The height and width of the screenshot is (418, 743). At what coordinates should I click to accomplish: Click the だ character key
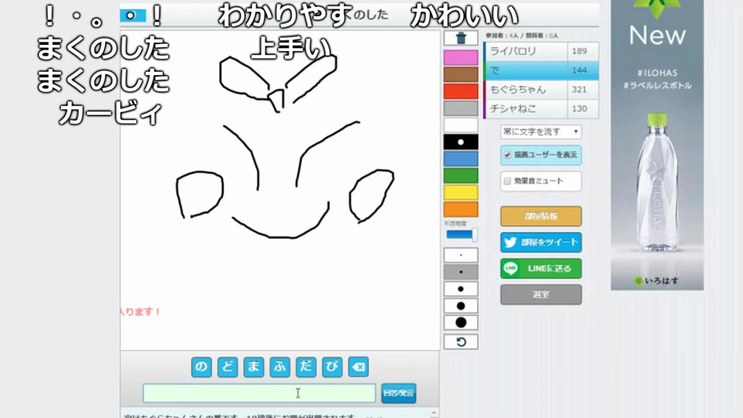point(306,367)
